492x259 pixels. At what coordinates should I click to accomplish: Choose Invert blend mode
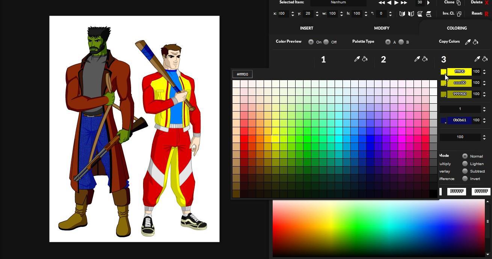[x=465, y=179]
